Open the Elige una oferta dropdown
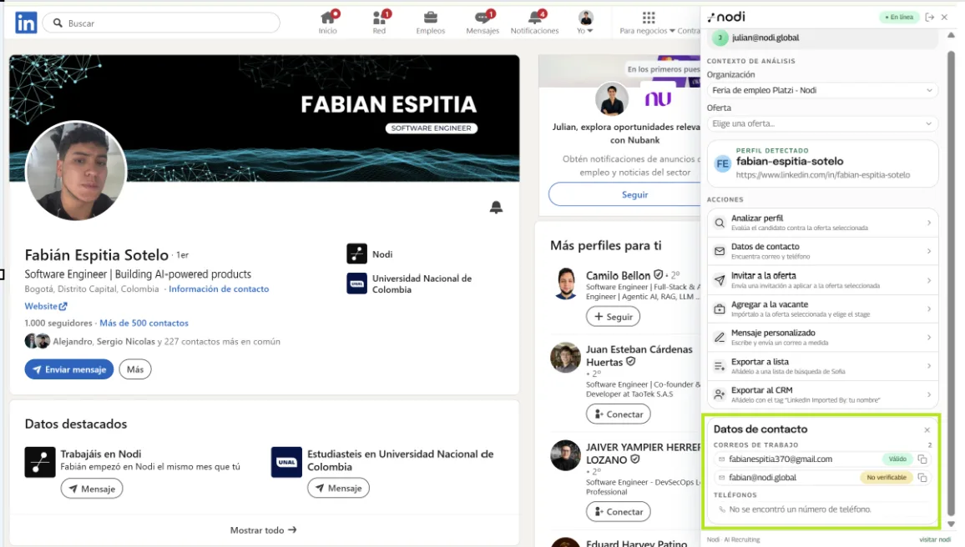Image resolution: width=965 pixels, height=547 pixels. pos(822,123)
